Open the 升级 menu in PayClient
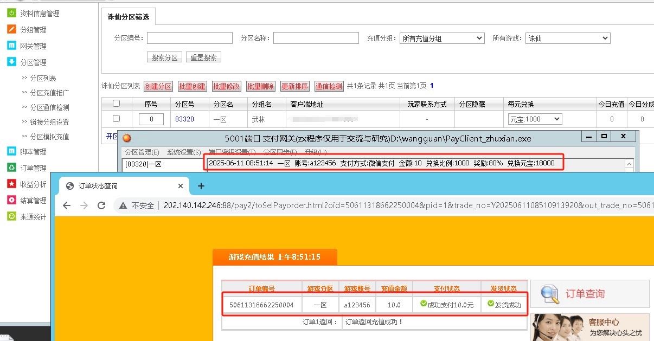654x341 pixels. pos(316,152)
